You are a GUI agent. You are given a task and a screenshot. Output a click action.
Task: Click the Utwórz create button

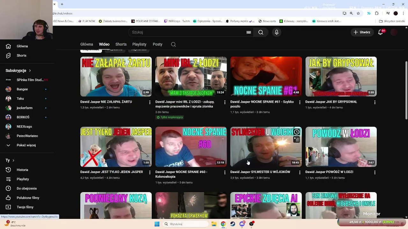click(362, 32)
